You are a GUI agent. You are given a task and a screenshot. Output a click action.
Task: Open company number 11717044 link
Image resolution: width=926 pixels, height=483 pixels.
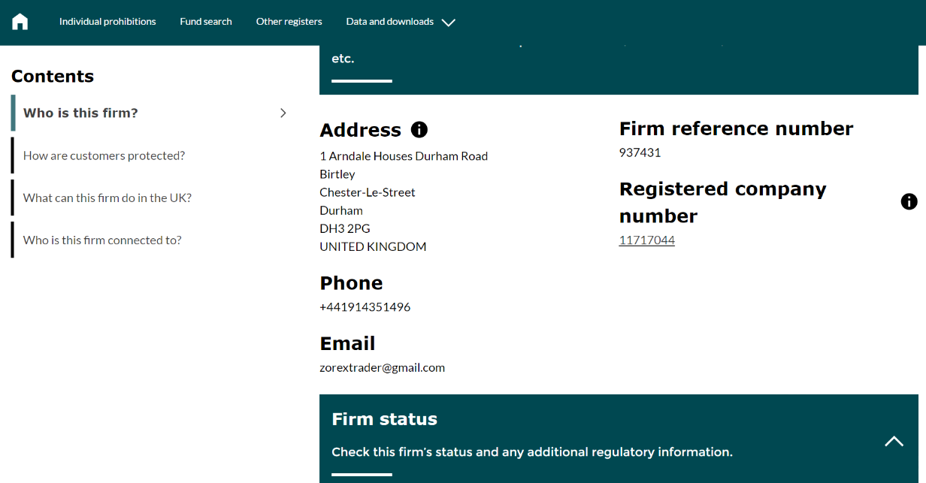pos(646,240)
